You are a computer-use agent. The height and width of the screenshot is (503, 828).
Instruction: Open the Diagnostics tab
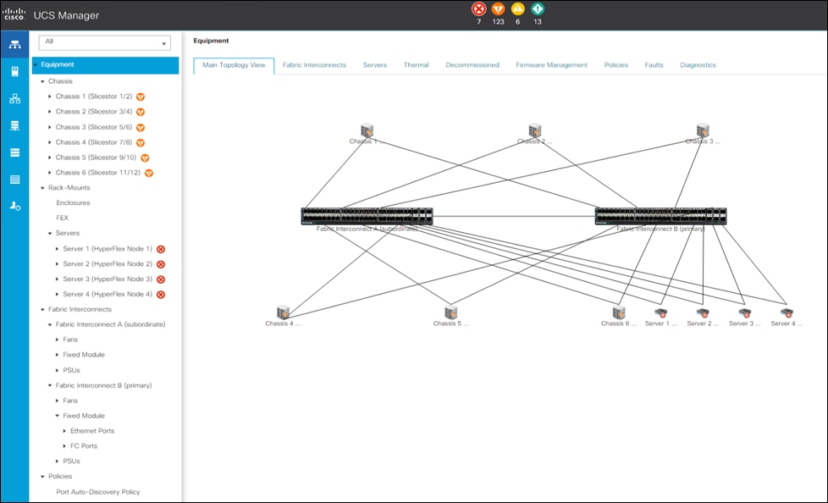pyautogui.click(x=698, y=65)
